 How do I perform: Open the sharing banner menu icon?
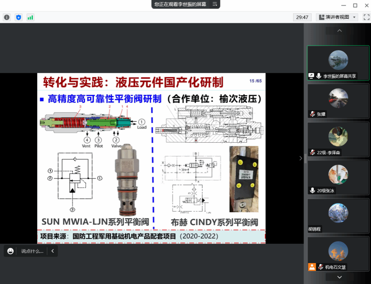point(214,4)
